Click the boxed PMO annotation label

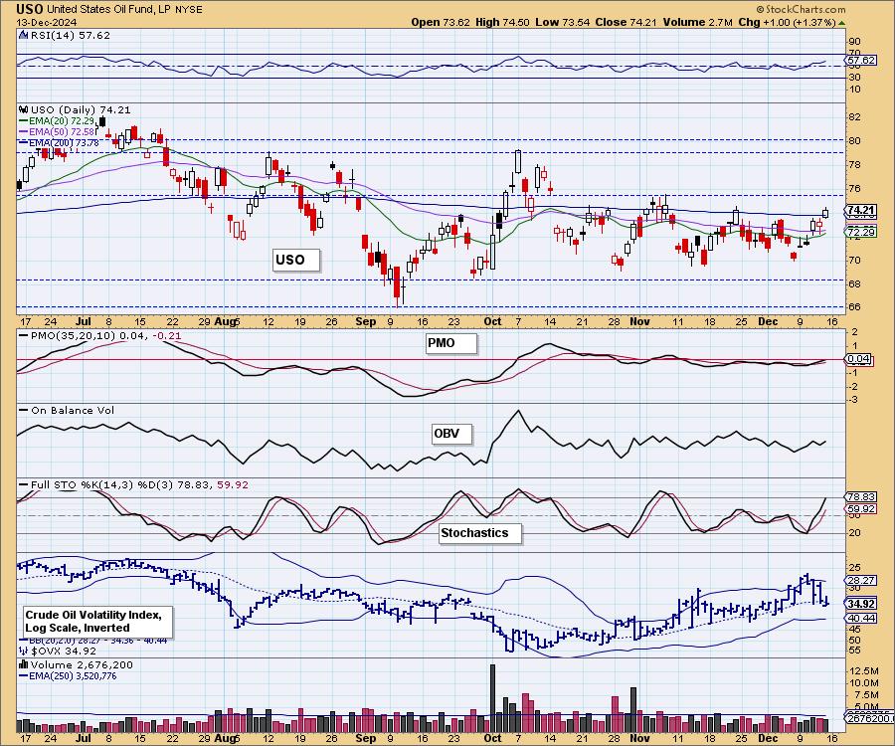pos(450,343)
